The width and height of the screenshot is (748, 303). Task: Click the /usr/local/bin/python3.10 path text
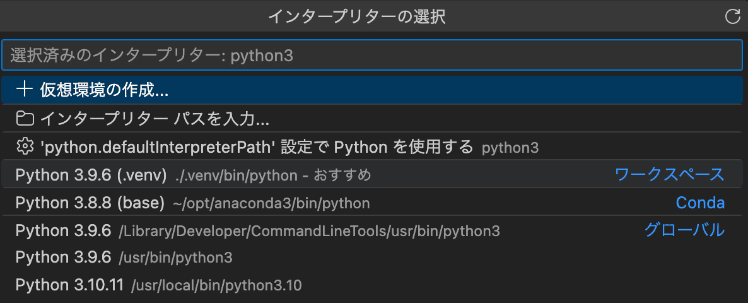216,286
